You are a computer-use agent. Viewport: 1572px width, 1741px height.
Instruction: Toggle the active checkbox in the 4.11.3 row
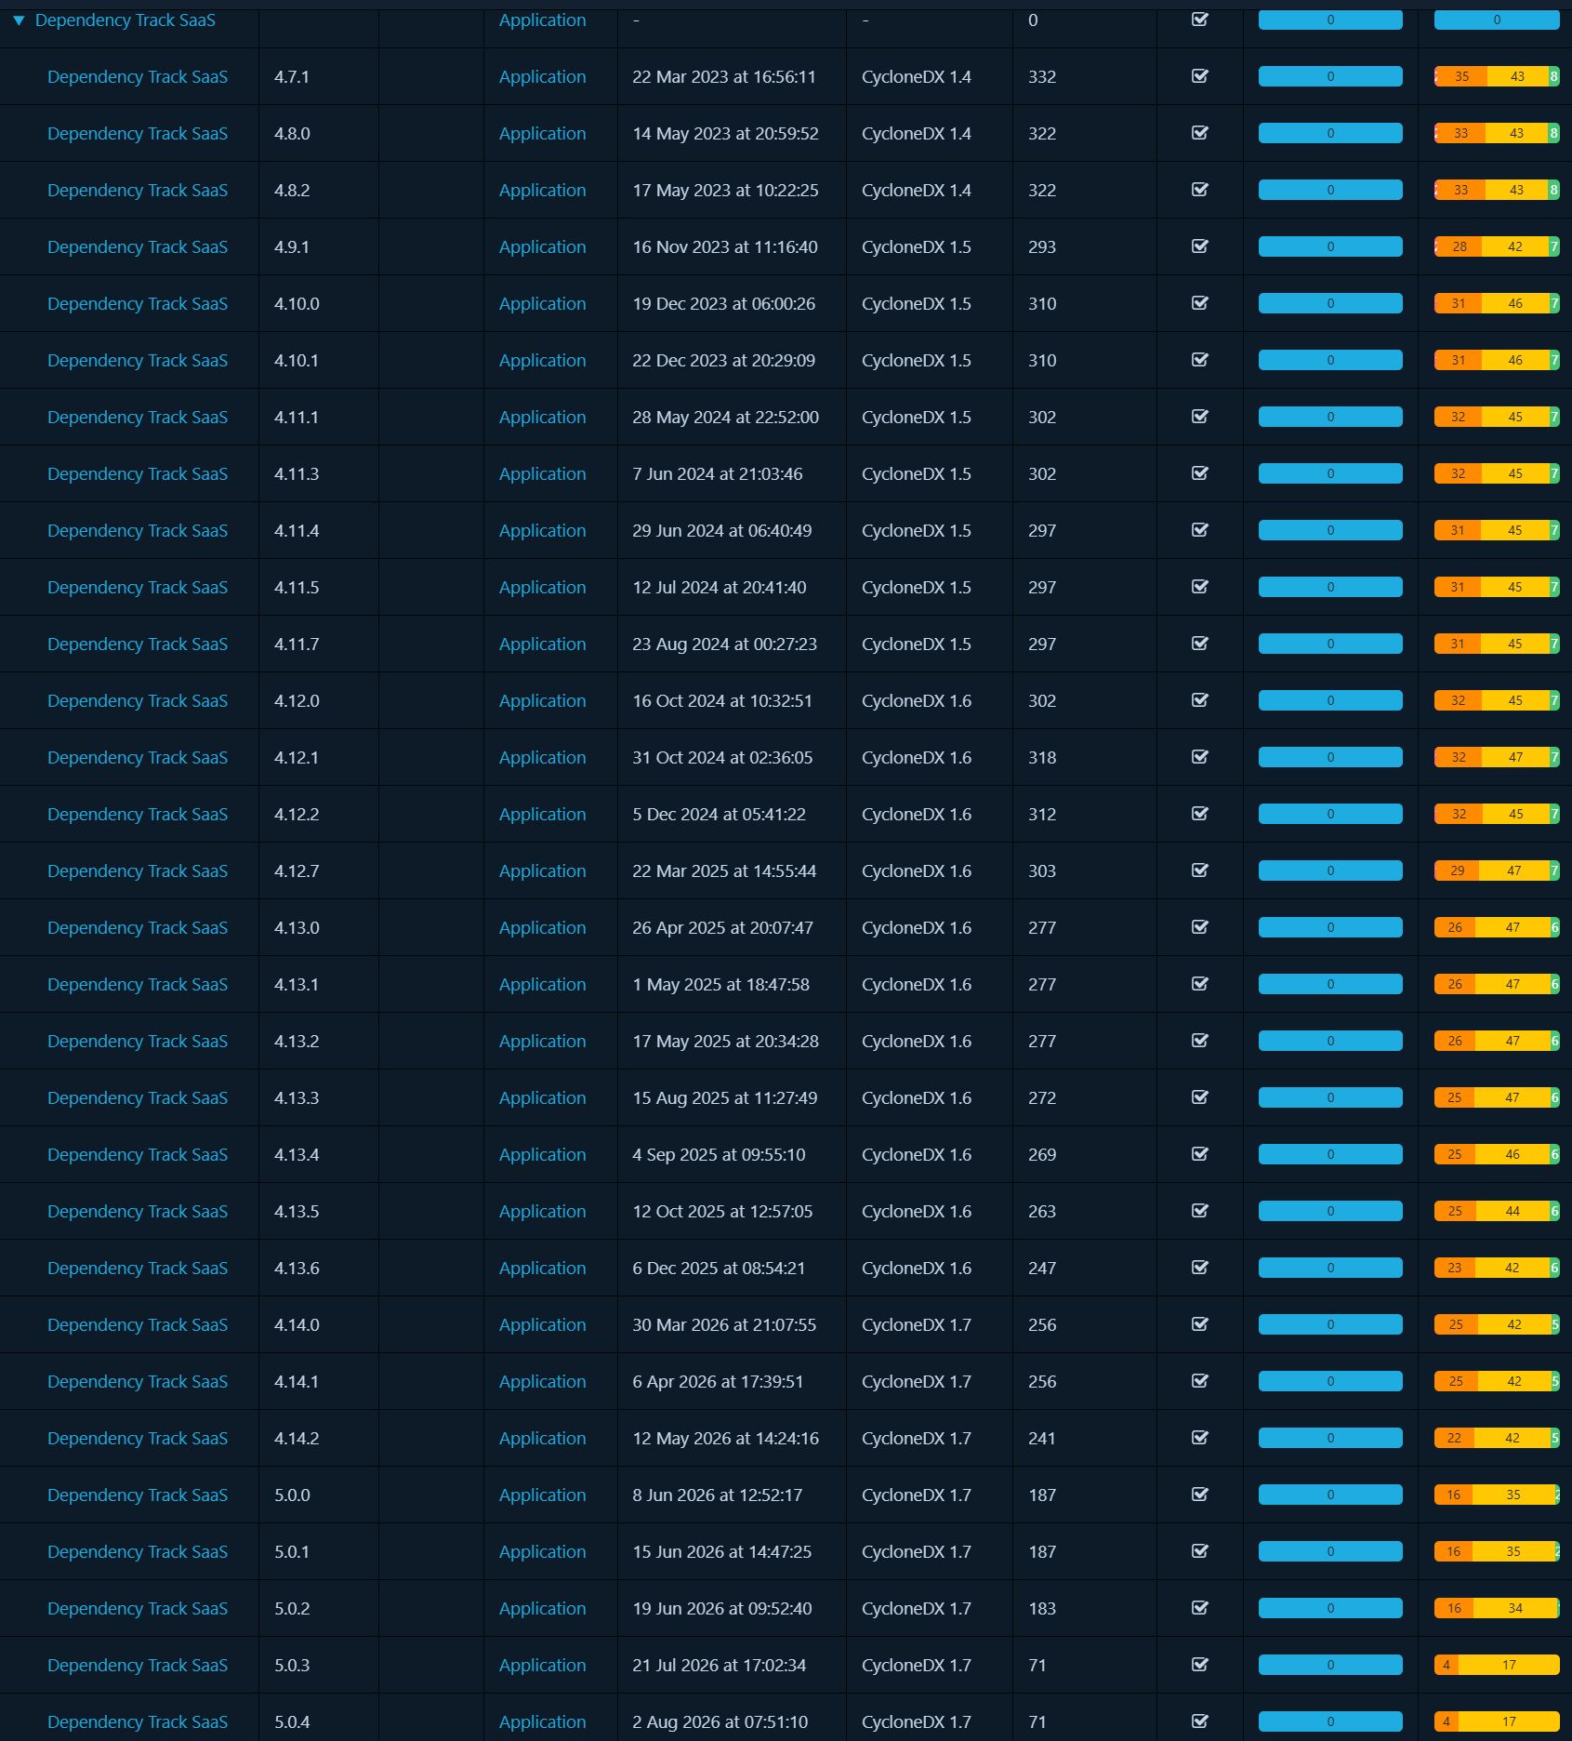1200,473
